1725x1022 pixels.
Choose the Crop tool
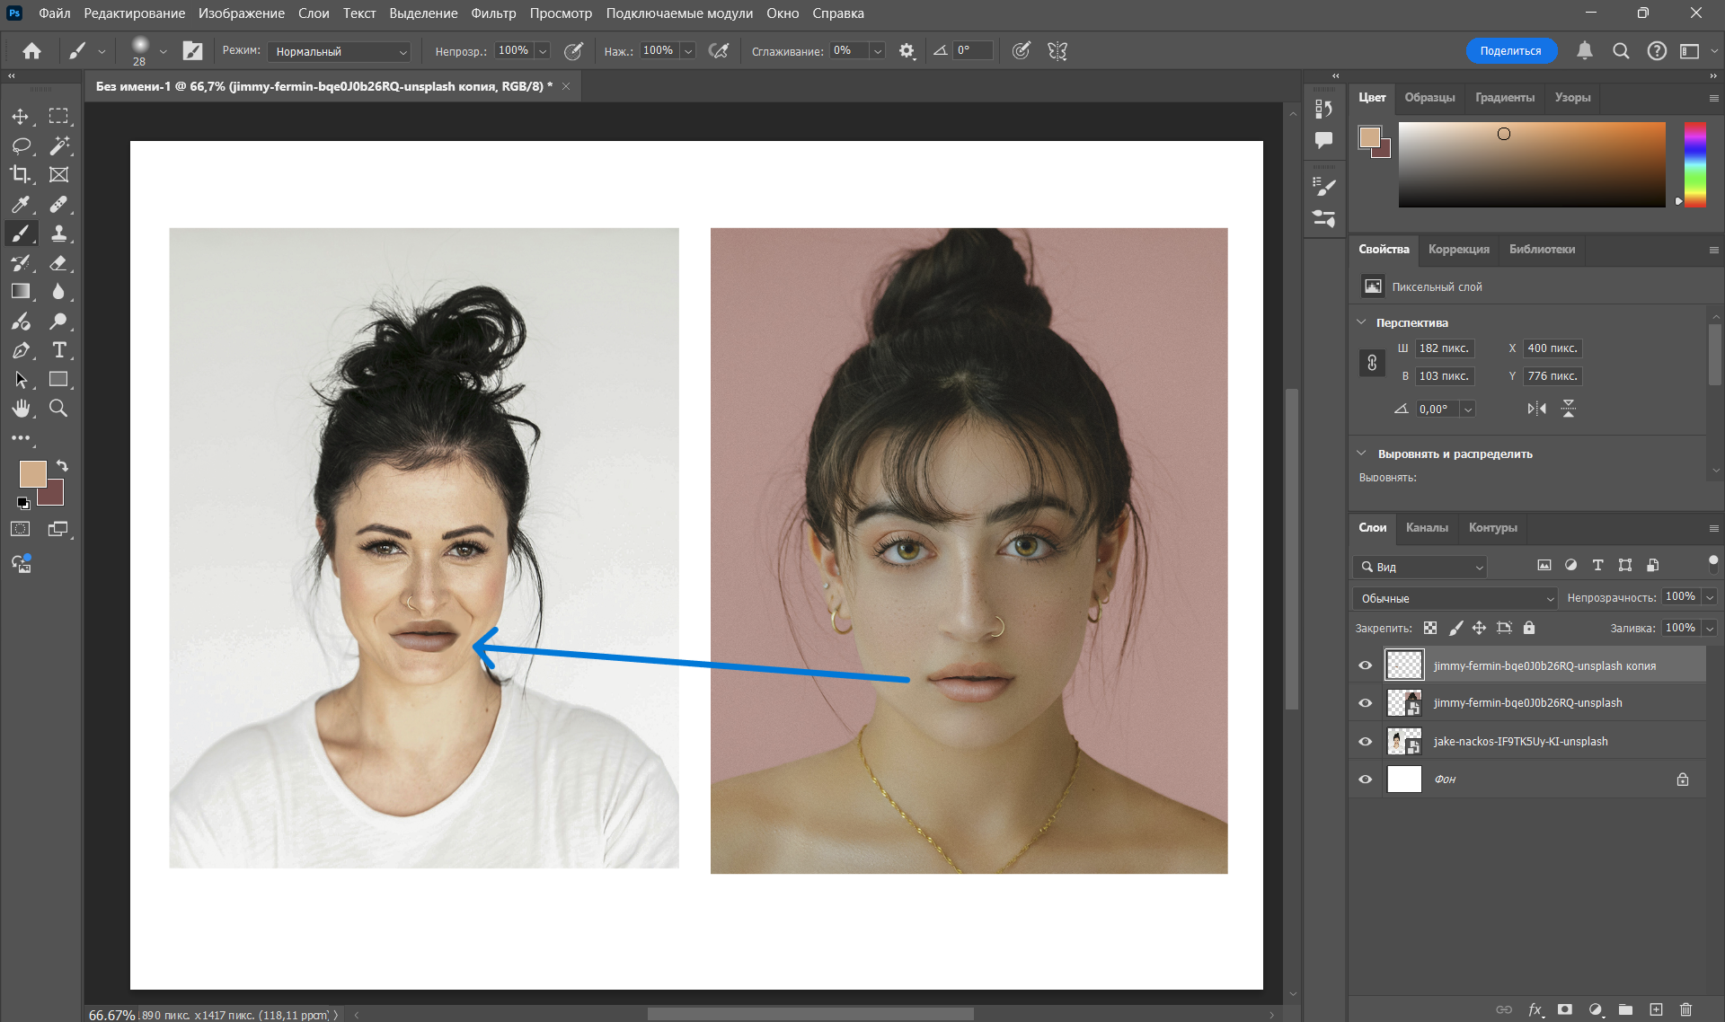click(22, 174)
